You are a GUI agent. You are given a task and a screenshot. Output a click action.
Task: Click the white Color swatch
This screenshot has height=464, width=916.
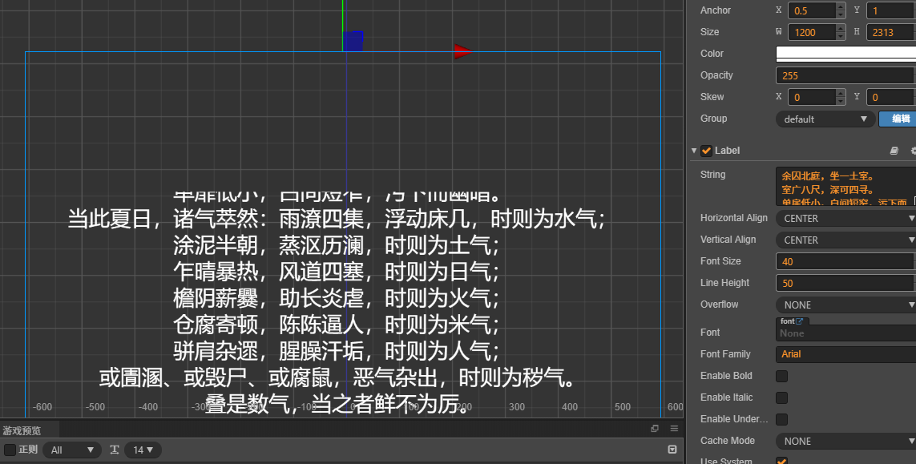[846, 53]
